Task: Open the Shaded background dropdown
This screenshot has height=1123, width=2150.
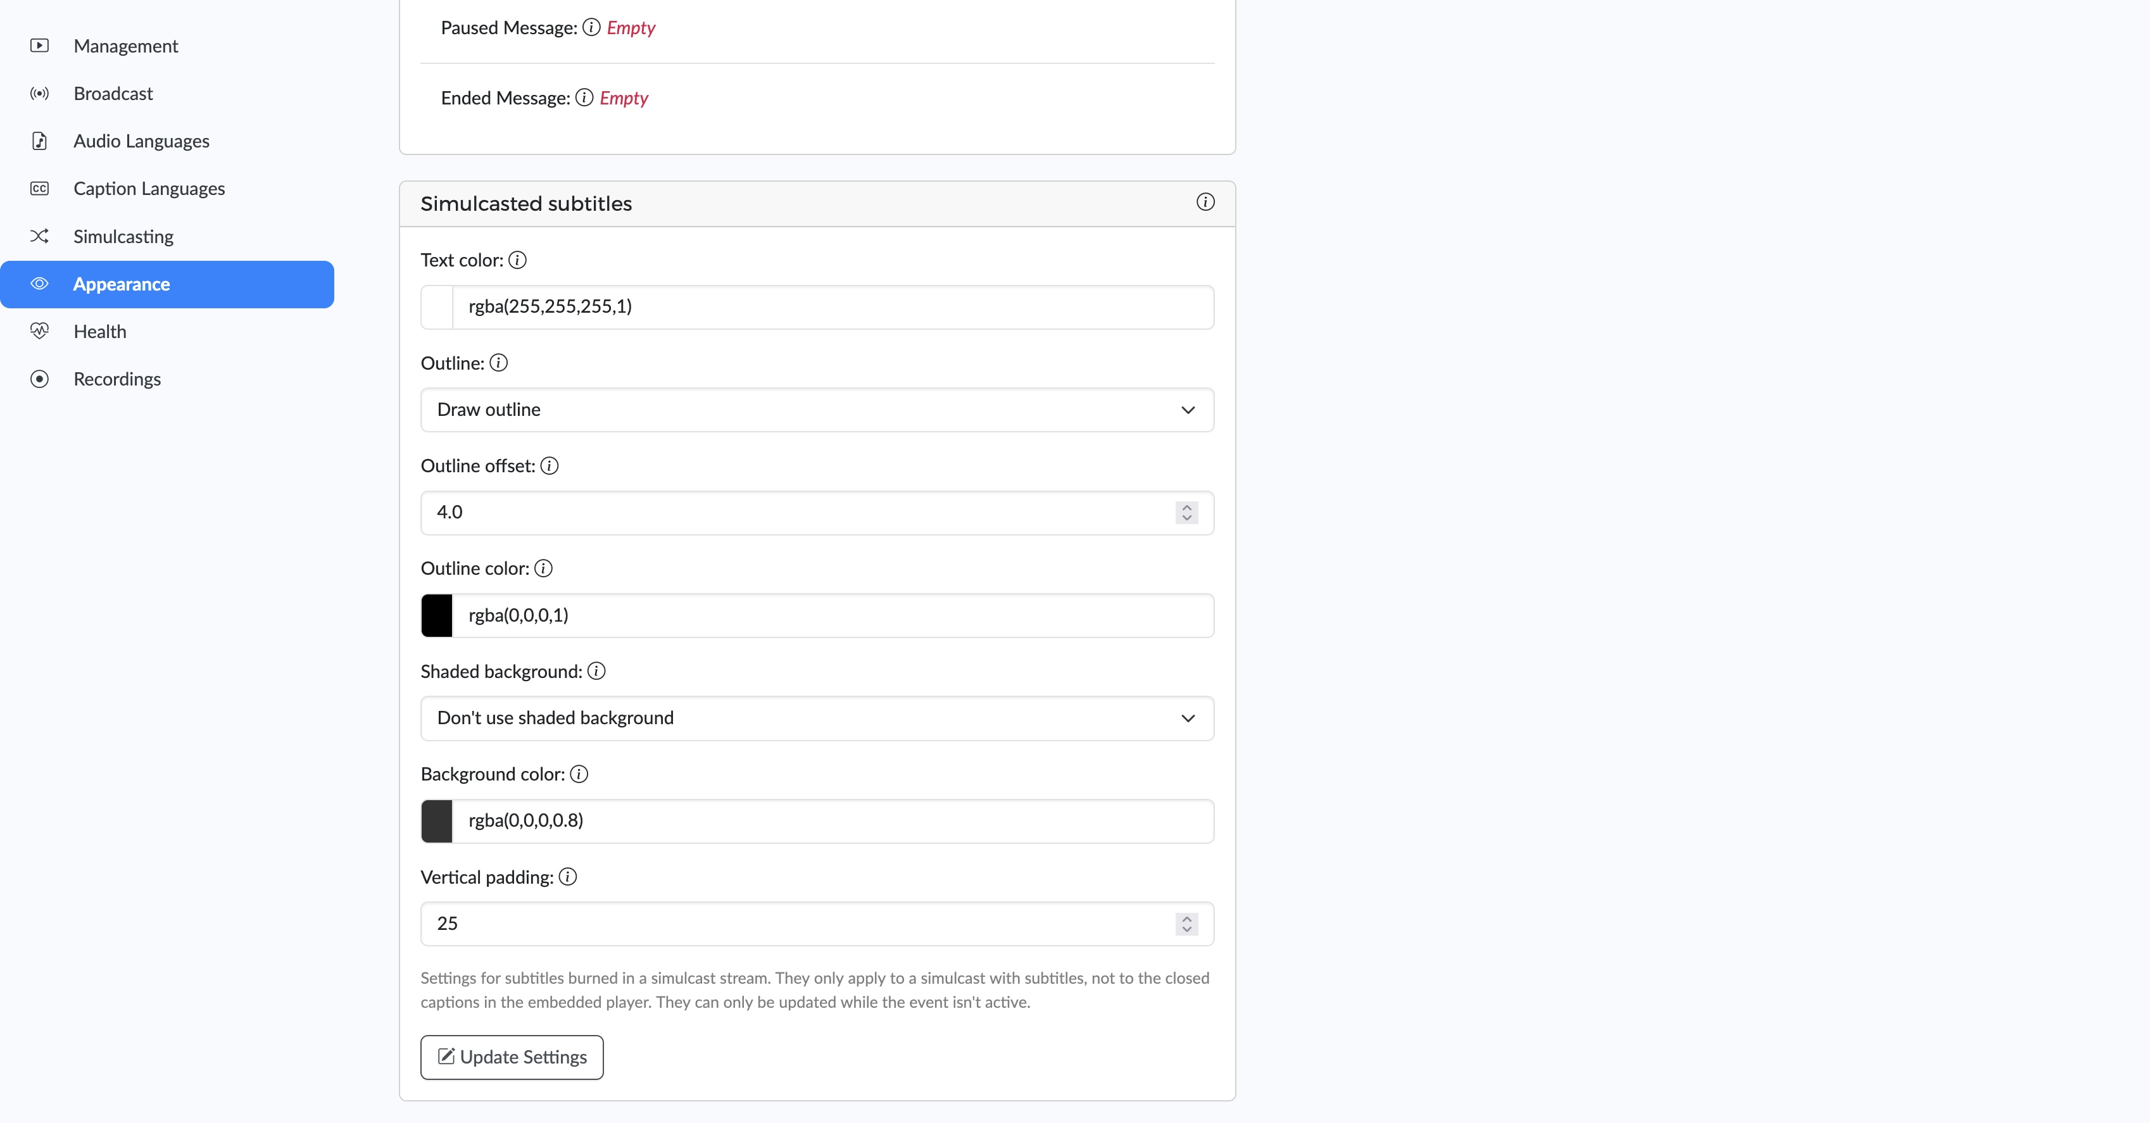Action: click(x=817, y=718)
